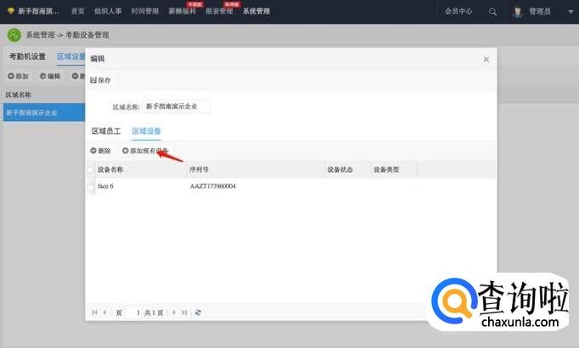Open the 组织人事 menu
Viewport: 579px width, 348px height.
click(108, 11)
